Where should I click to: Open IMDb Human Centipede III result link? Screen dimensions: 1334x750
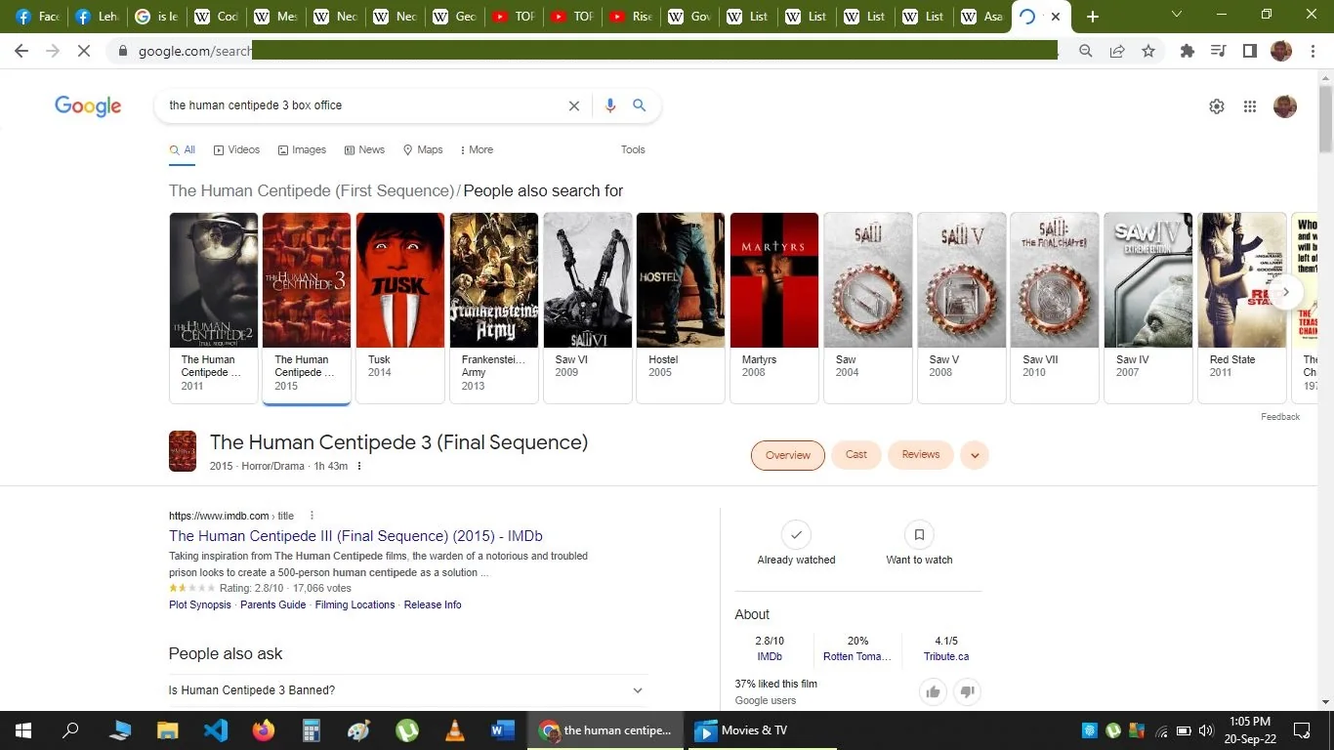[x=355, y=536]
